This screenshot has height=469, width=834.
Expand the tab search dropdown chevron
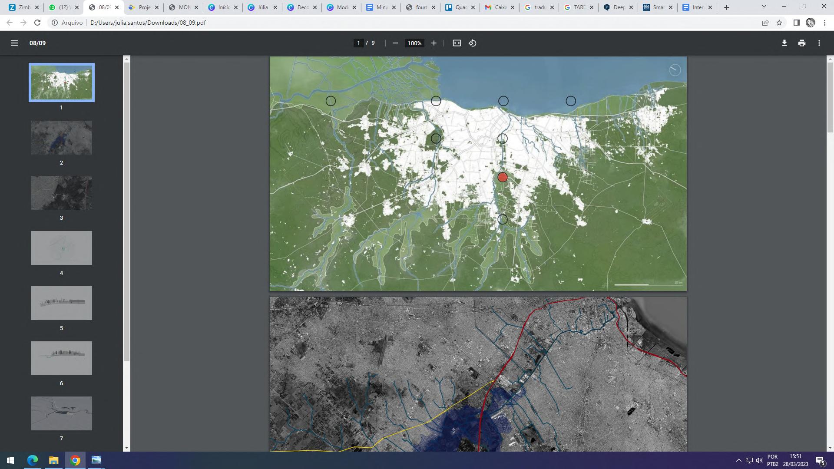click(764, 7)
